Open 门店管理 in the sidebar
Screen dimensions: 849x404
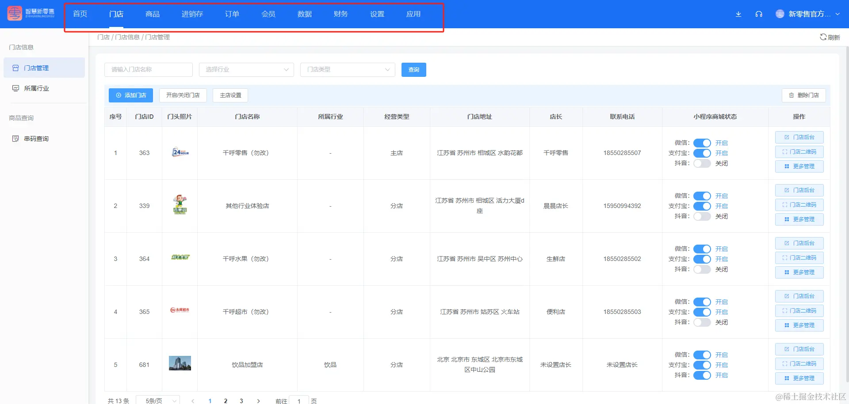click(44, 68)
